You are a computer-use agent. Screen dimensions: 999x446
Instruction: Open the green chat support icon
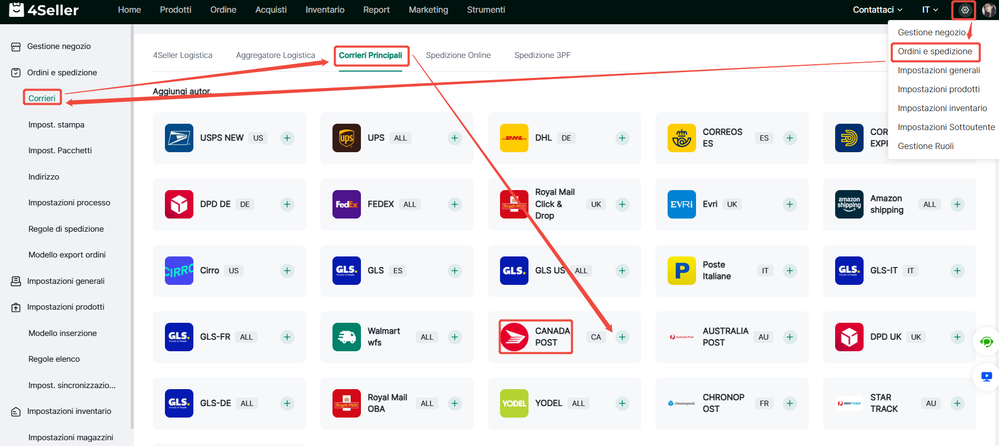pyautogui.click(x=986, y=342)
